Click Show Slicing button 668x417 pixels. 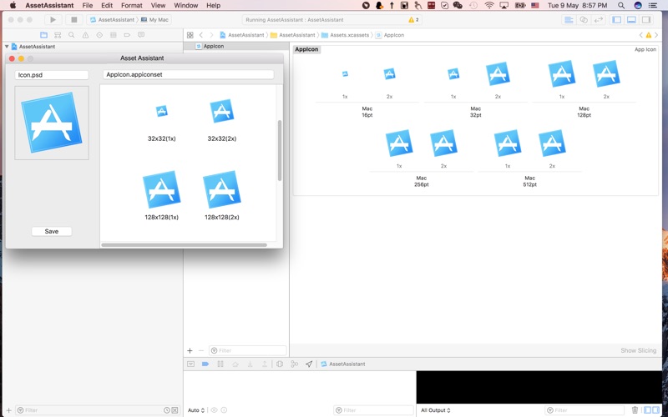638,350
